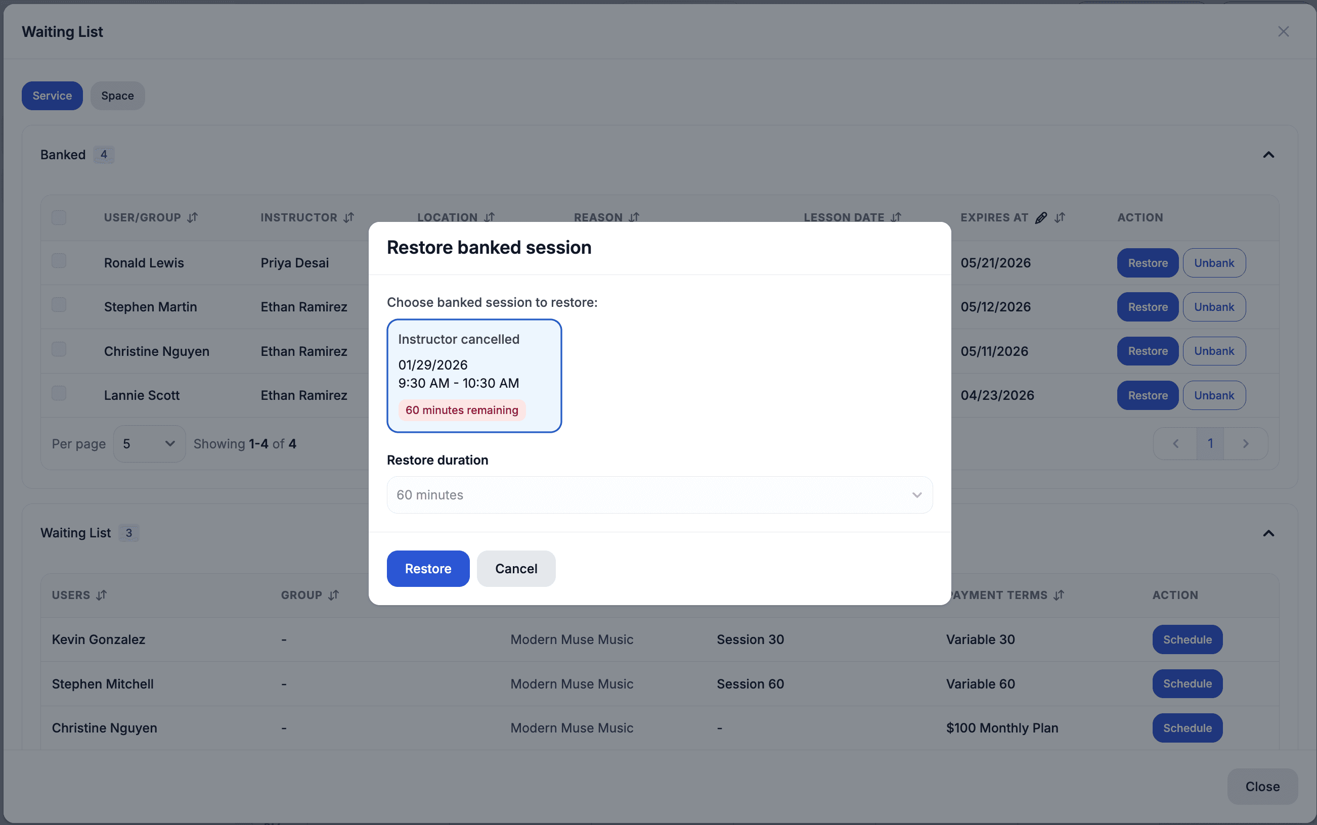Click Restore button in the dialog
The height and width of the screenshot is (825, 1317).
pos(428,569)
